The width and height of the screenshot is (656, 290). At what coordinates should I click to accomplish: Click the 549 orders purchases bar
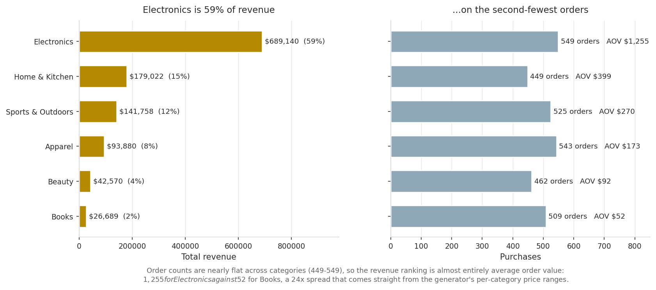coord(474,42)
